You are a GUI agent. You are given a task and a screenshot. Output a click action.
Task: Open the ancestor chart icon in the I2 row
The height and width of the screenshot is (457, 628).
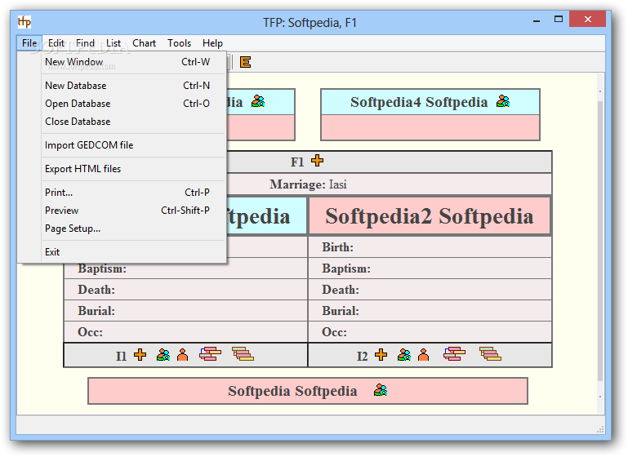pyautogui.click(x=455, y=353)
